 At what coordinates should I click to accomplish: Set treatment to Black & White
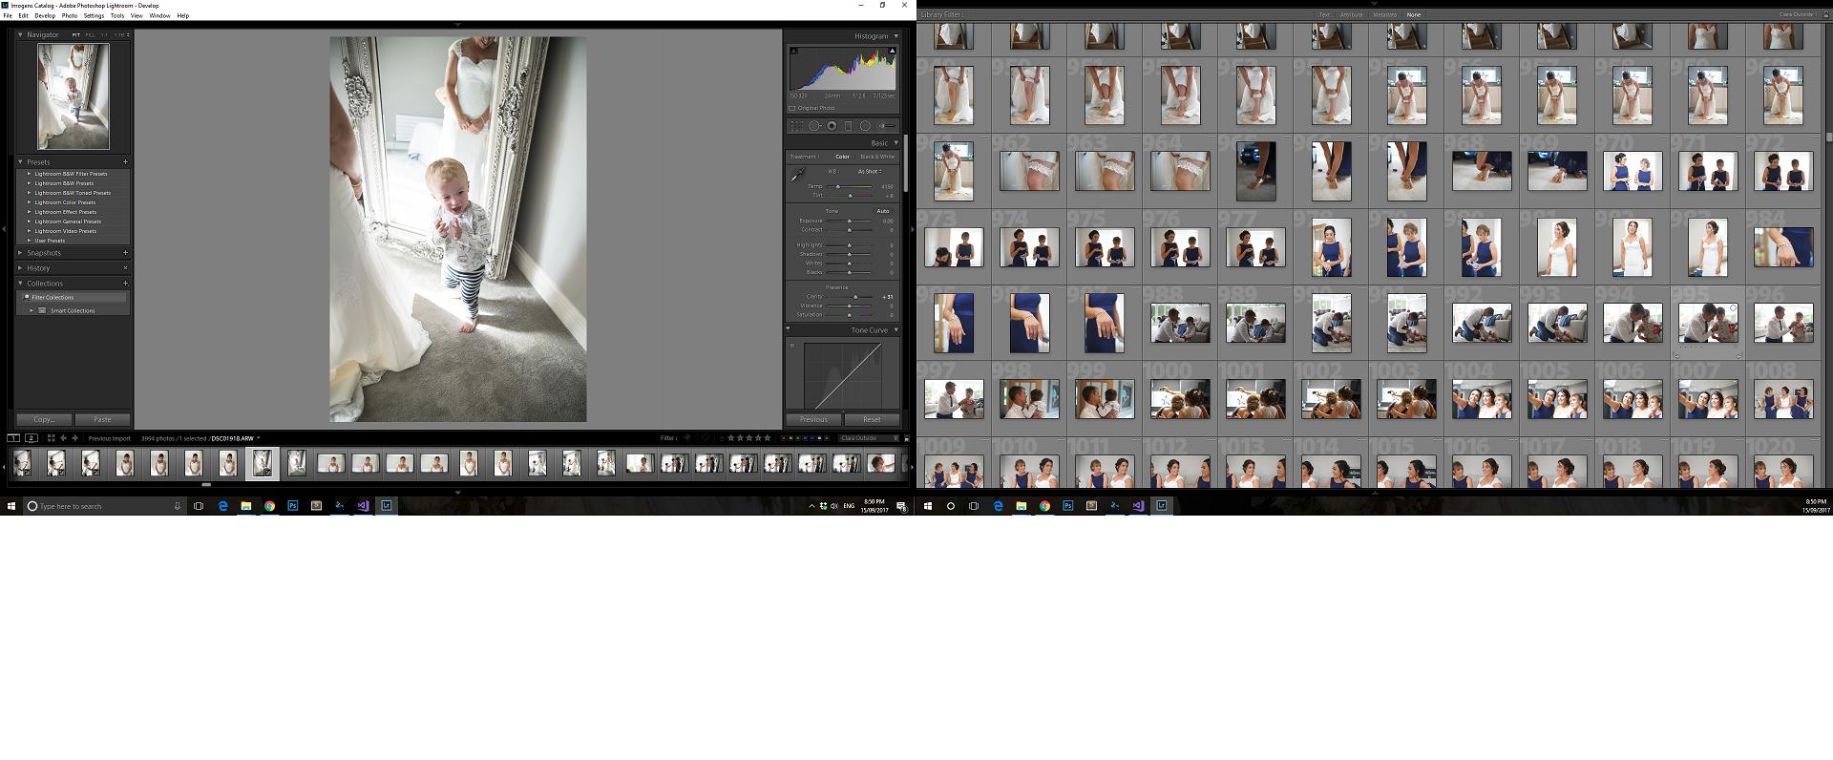click(x=877, y=157)
